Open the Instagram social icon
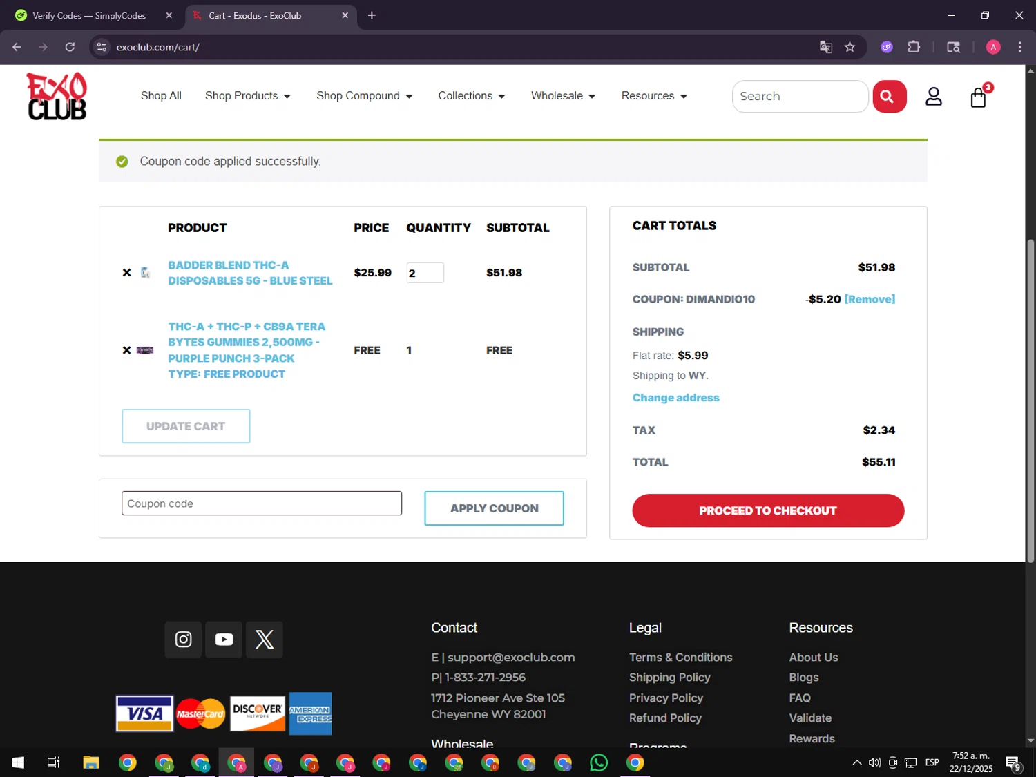1036x777 pixels. pos(183,640)
